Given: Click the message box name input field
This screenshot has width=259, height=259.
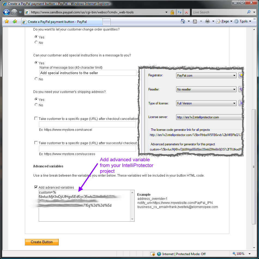Looking at the screenshot, I should (88, 73).
